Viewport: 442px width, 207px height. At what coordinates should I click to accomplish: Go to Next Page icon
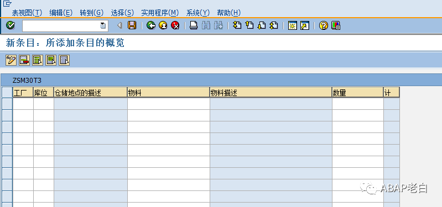click(x=262, y=25)
